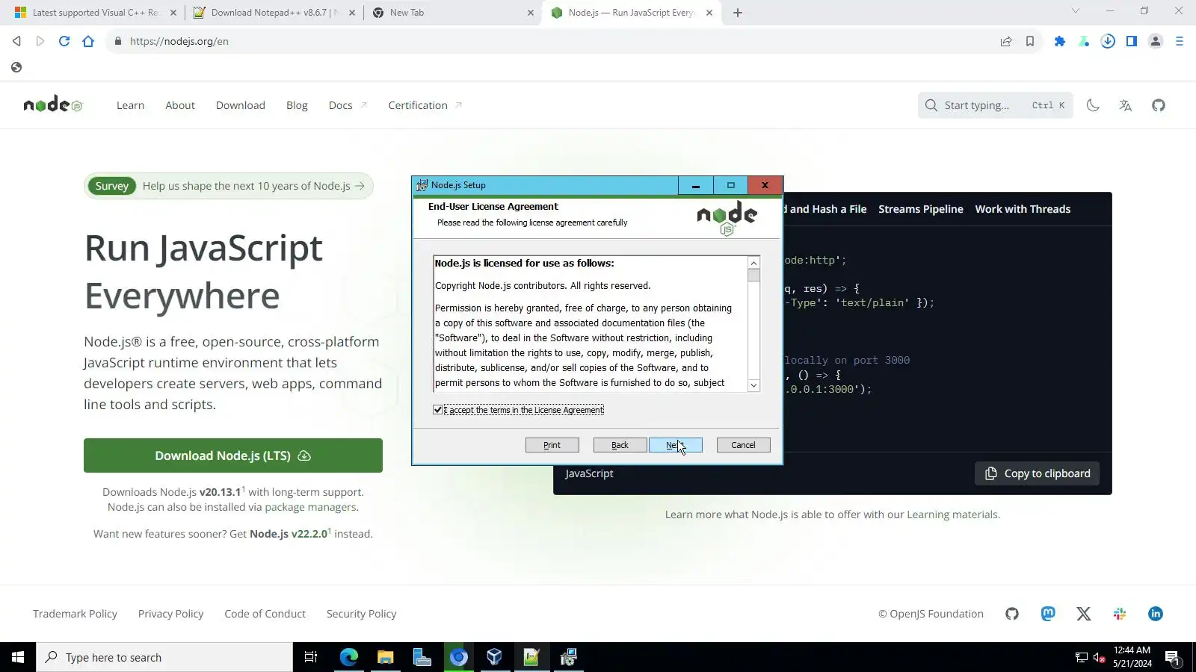Click Print in the license dialog

pyautogui.click(x=552, y=445)
